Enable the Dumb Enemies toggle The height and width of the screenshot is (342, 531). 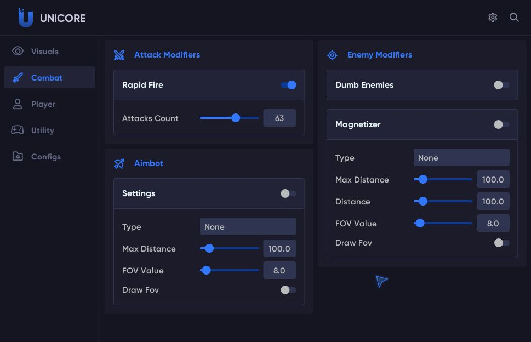click(x=501, y=85)
